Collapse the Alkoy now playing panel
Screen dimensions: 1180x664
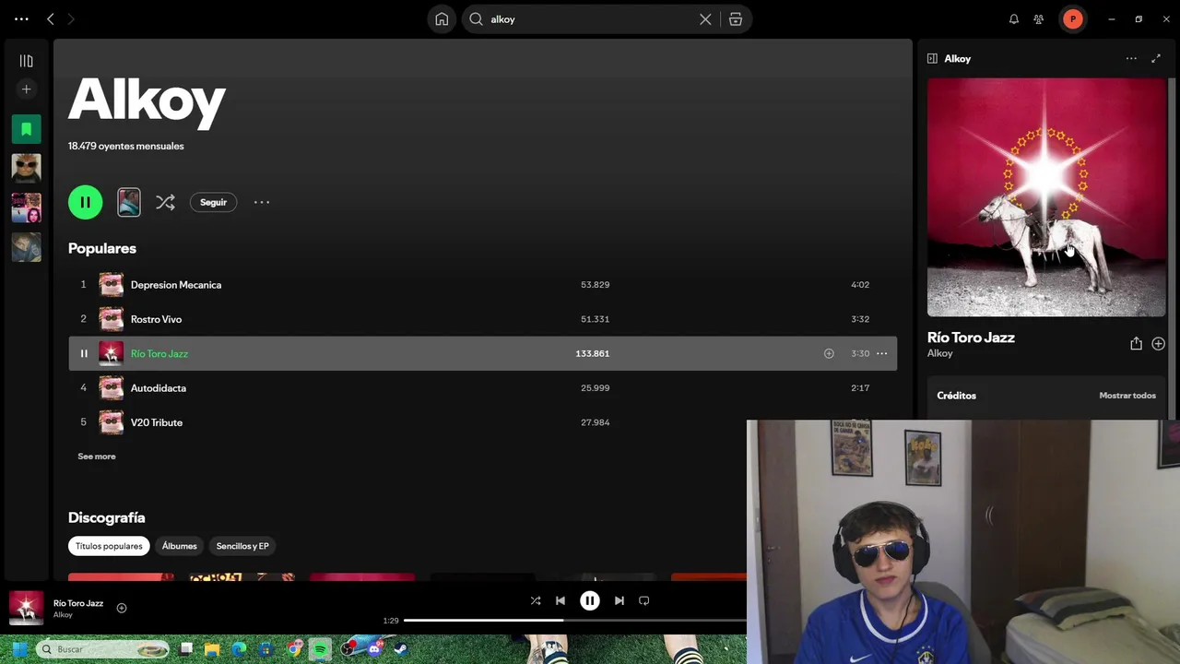coord(932,58)
